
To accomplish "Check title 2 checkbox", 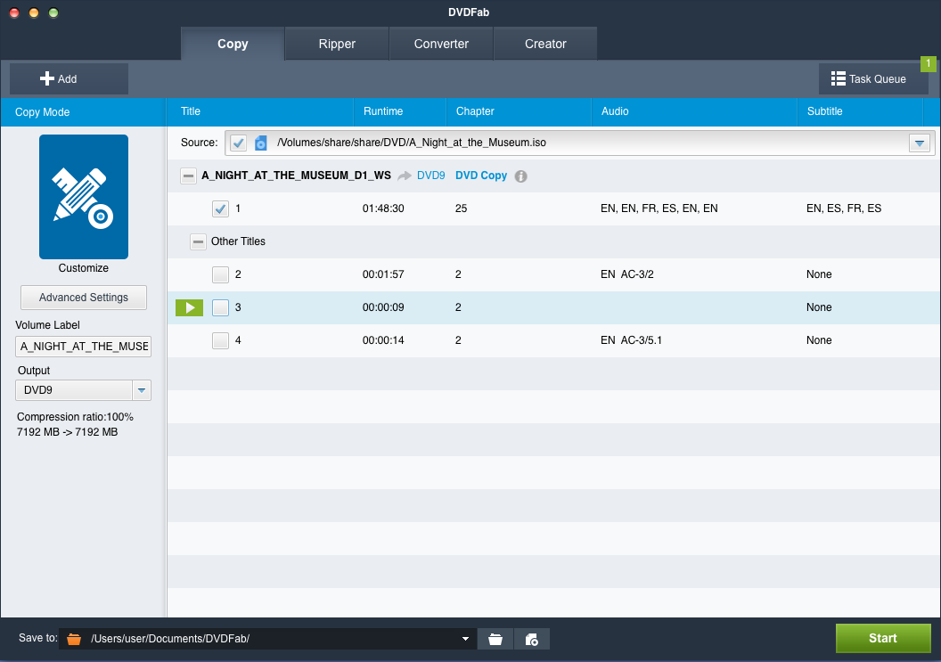I will coord(220,275).
